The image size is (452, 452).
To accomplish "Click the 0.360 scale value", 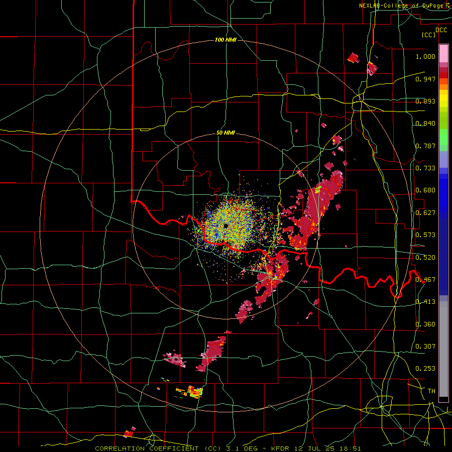I will [x=425, y=324].
